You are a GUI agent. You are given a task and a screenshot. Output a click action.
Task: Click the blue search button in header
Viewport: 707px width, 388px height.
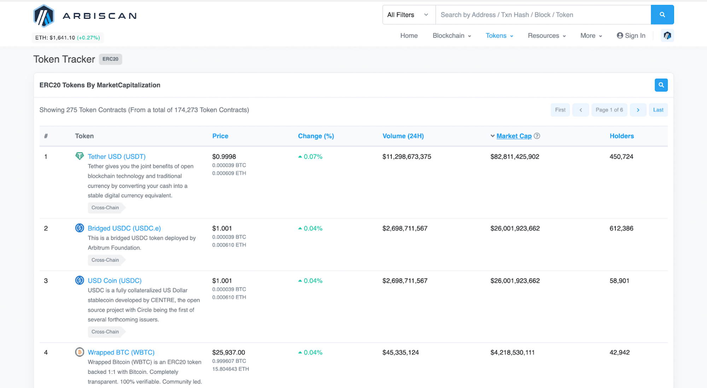(x=662, y=15)
